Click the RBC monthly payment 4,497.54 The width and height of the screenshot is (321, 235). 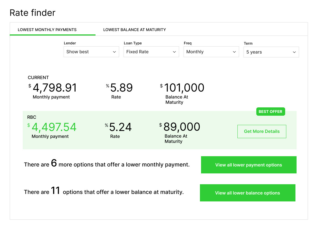(x=54, y=127)
